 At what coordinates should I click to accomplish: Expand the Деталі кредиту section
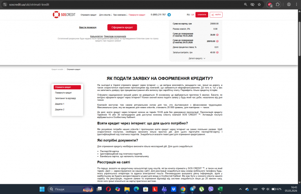pyautogui.click(x=197, y=58)
